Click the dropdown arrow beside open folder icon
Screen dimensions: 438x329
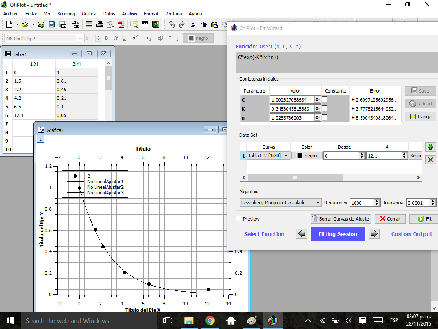33,24
